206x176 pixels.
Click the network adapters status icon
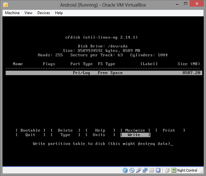[145, 171]
